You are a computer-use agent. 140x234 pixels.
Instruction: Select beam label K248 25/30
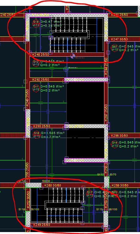click(x=41, y=55)
